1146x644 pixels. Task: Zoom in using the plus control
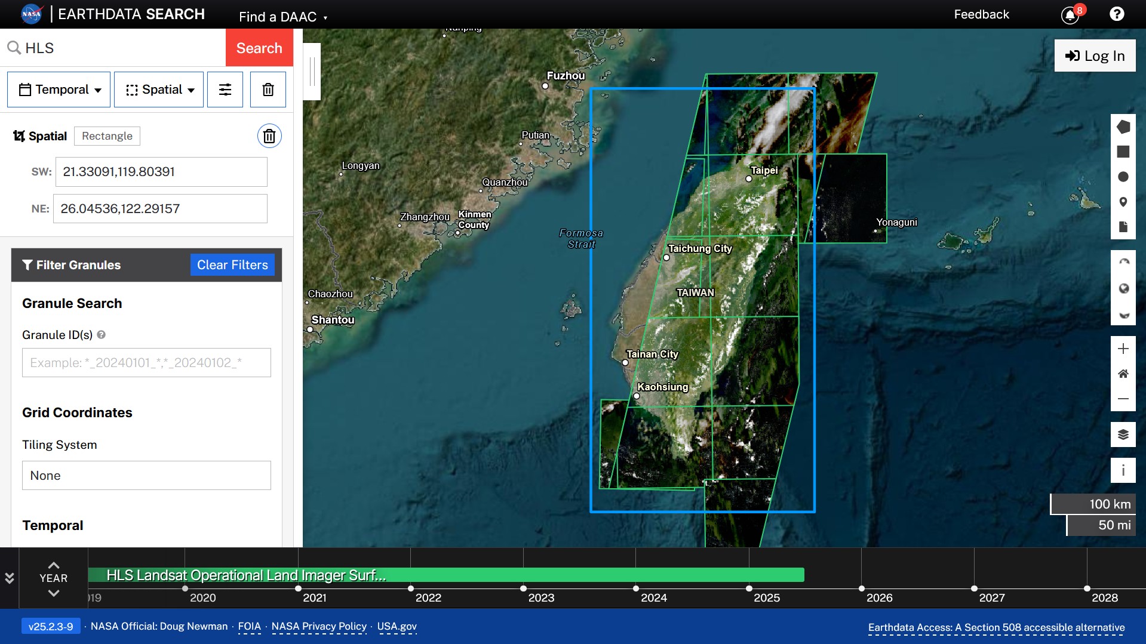pos(1124,349)
